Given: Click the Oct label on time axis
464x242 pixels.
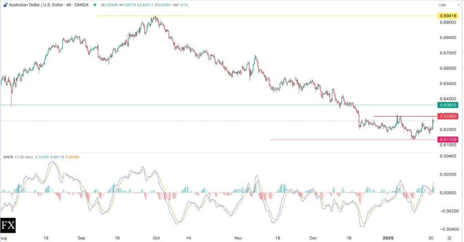Looking at the screenshot, I should point(156,237).
